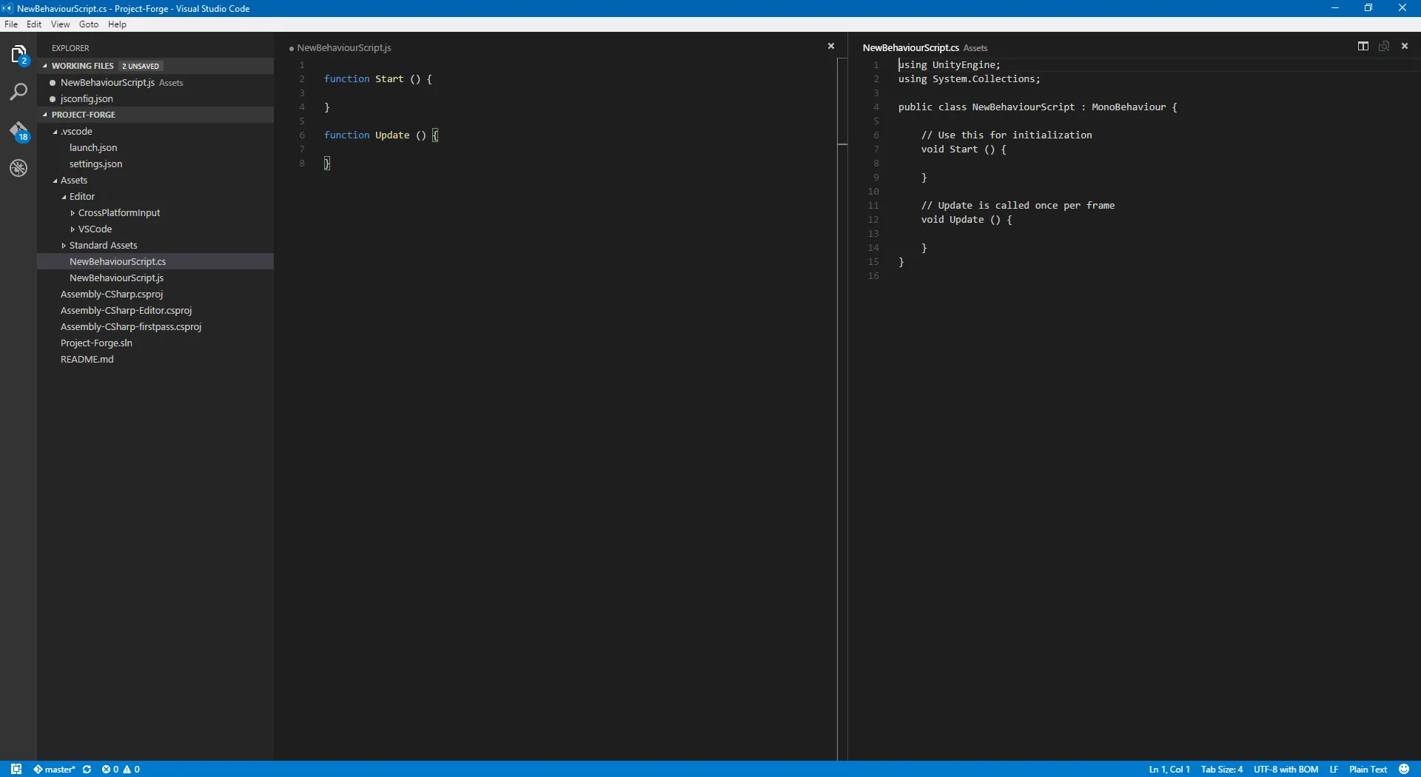Change indentation via Tab Size: 4

pyautogui.click(x=1222, y=769)
